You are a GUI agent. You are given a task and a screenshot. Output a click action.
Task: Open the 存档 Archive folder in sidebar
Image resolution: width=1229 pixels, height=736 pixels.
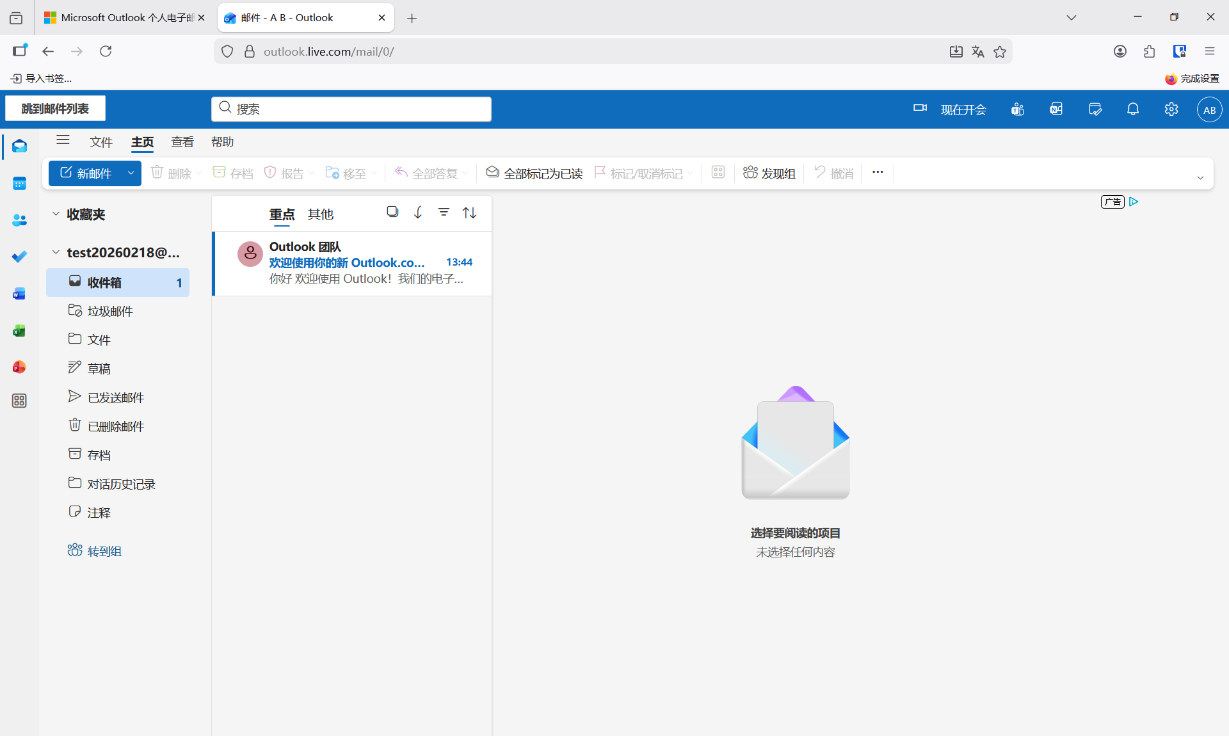tap(118, 455)
